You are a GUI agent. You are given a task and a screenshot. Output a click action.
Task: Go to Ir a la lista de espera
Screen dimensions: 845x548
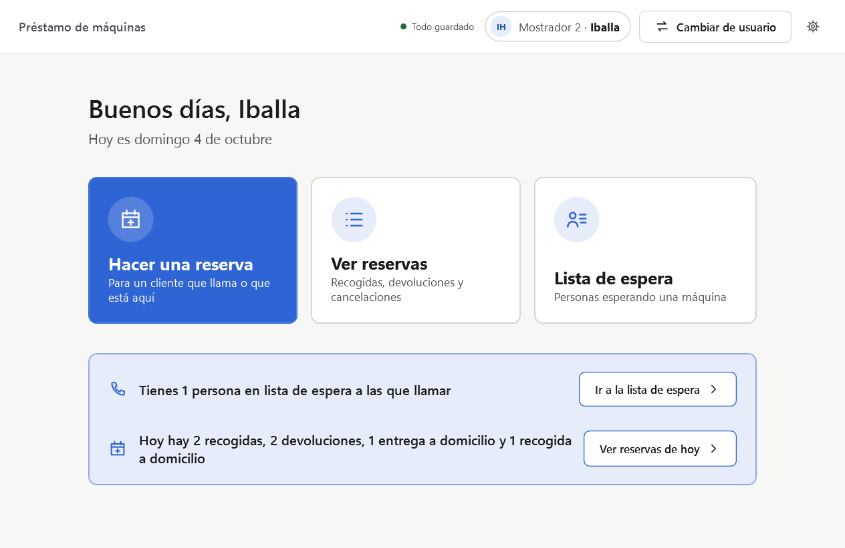tap(658, 389)
